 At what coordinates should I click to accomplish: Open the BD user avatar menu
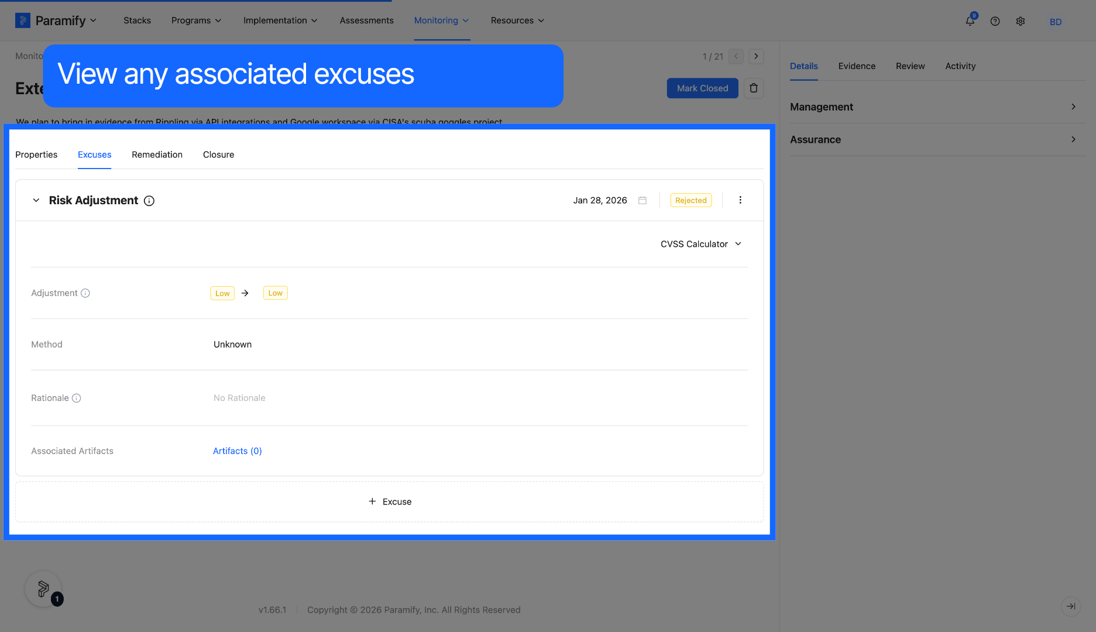point(1056,22)
